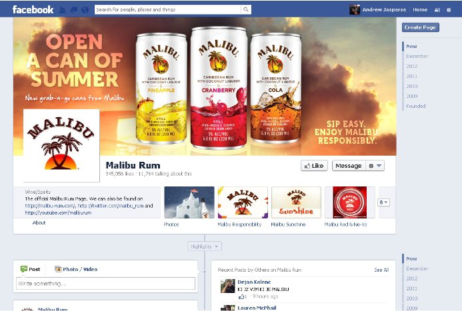Open Andrew Jasperse profile name link

[384, 9]
